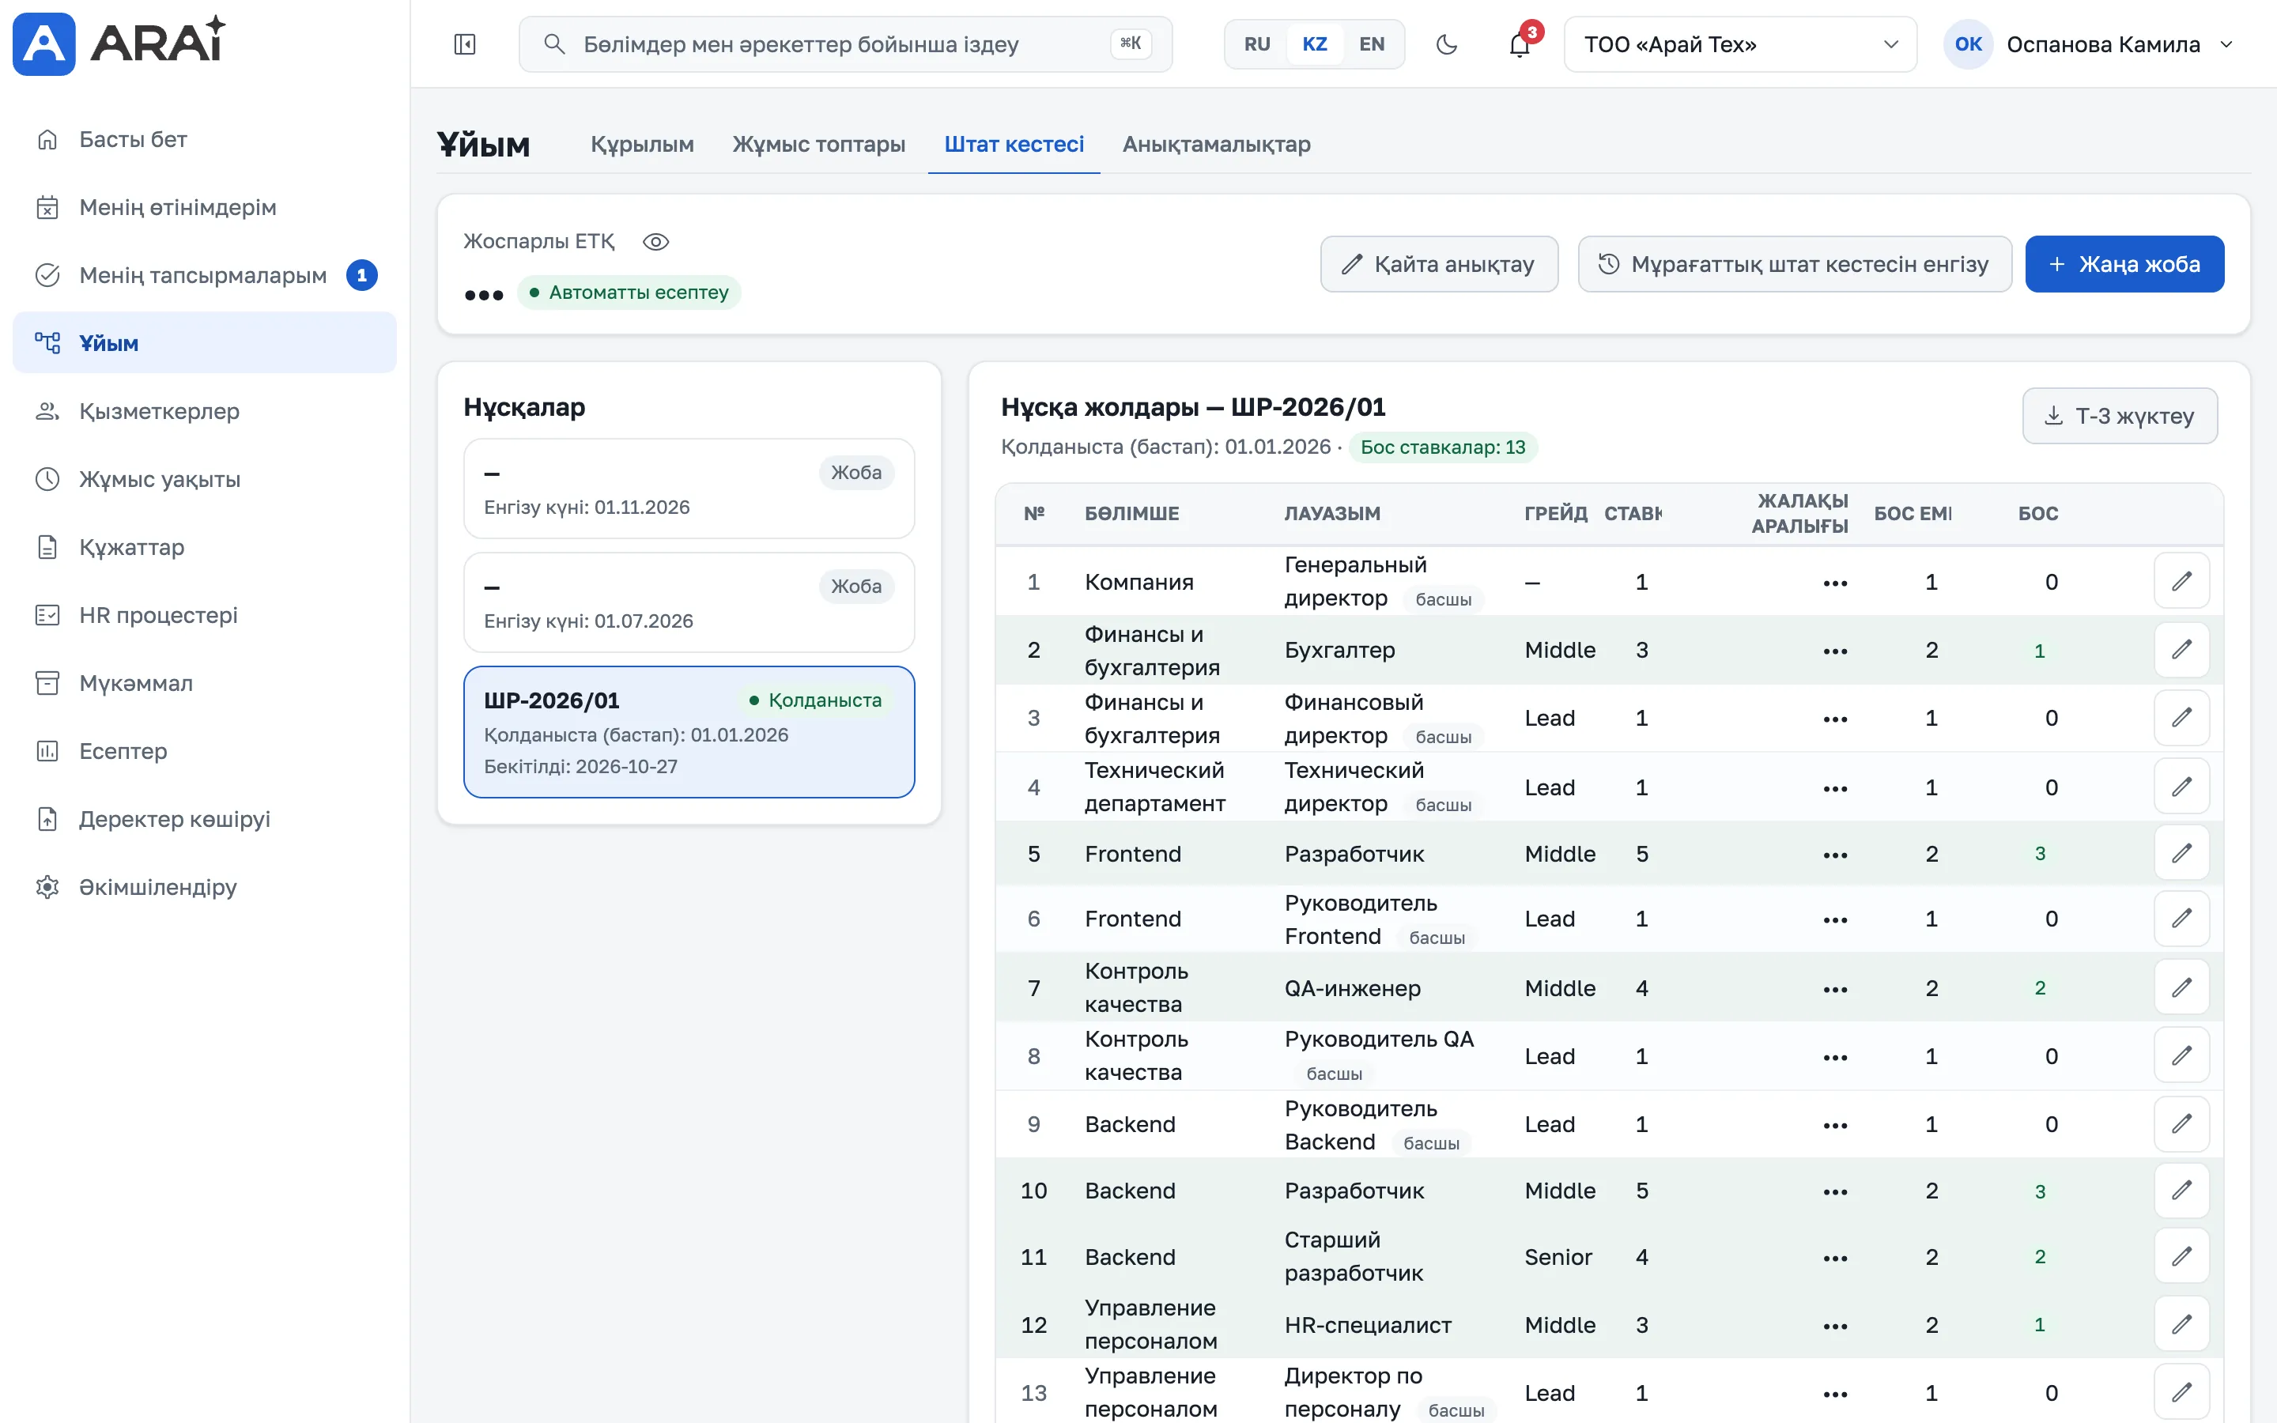Click search field Бөлімдер мен әрекеттер
The height and width of the screenshot is (1423, 2277).
pyautogui.click(x=845, y=44)
